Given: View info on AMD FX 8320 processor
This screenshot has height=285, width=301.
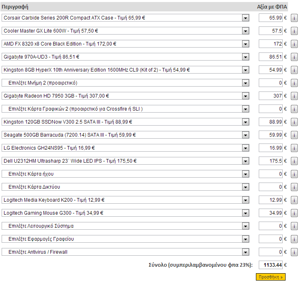Looking at the screenshot, I should (x=294, y=44).
